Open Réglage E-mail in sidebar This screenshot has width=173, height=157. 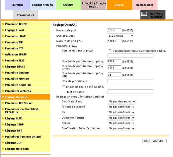coord(25,30)
